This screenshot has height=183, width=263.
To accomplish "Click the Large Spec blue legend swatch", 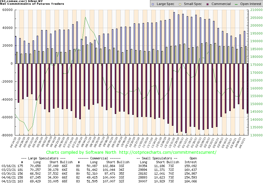I will coord(153,4).
